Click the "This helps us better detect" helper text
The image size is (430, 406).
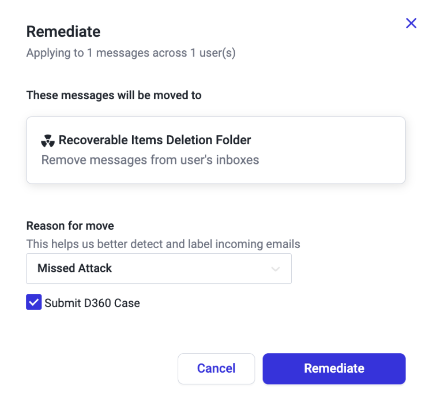pyautogui.click(x=163, y=244)
